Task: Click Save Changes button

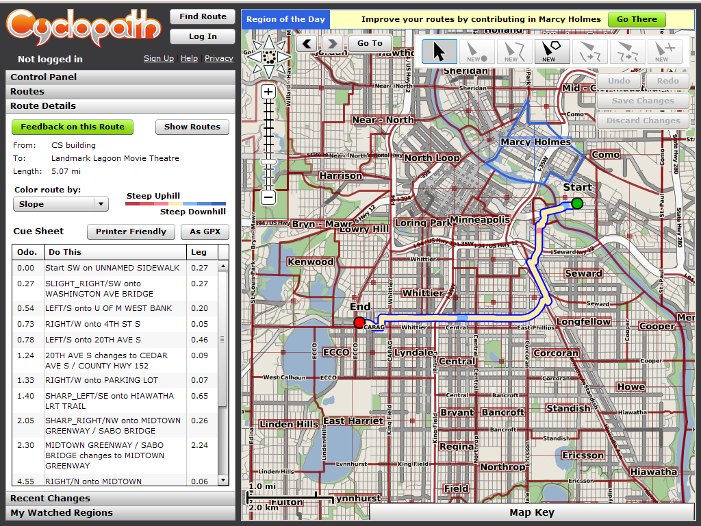Action: 643,101
